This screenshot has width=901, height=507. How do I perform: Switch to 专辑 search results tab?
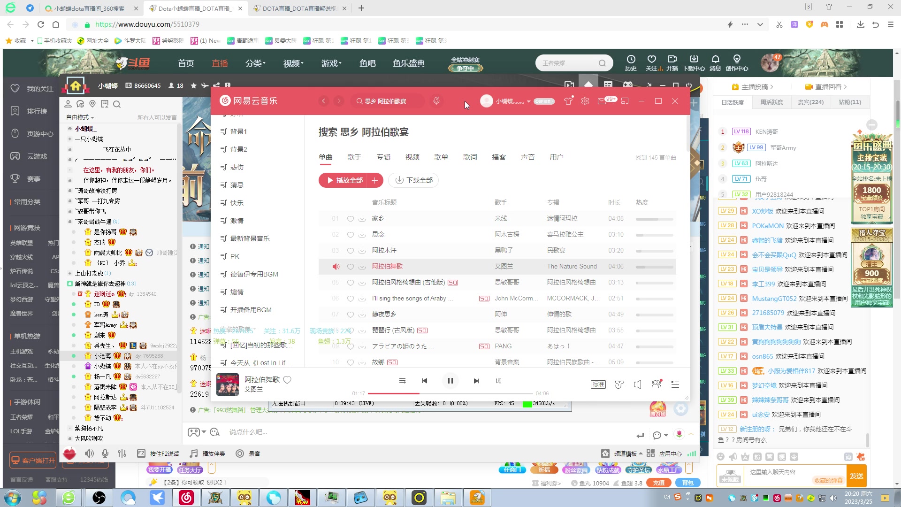[383, 157]
